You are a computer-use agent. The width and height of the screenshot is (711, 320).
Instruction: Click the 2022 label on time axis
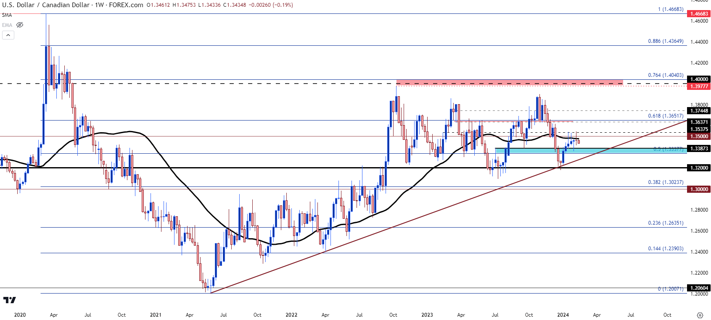click(291, 315)
